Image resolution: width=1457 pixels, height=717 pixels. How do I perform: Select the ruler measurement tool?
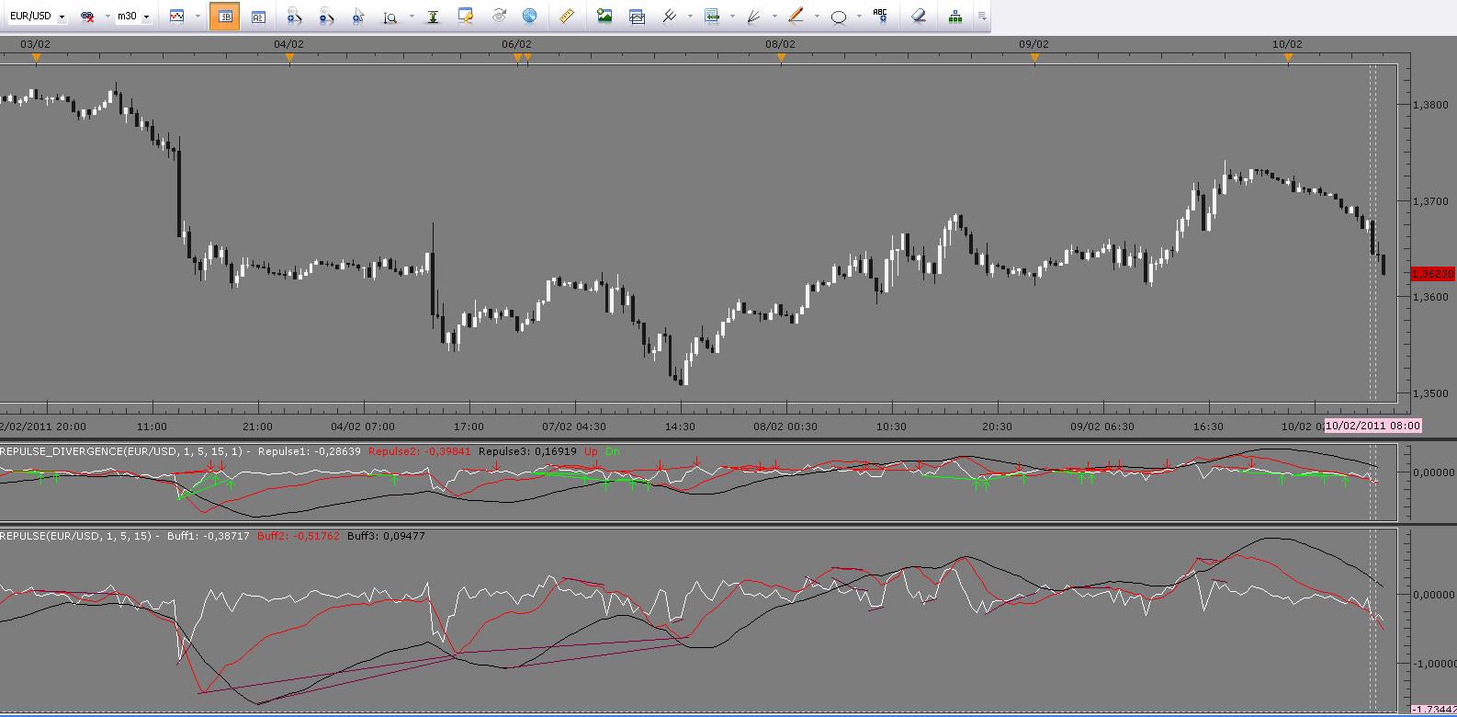[567, 17]
